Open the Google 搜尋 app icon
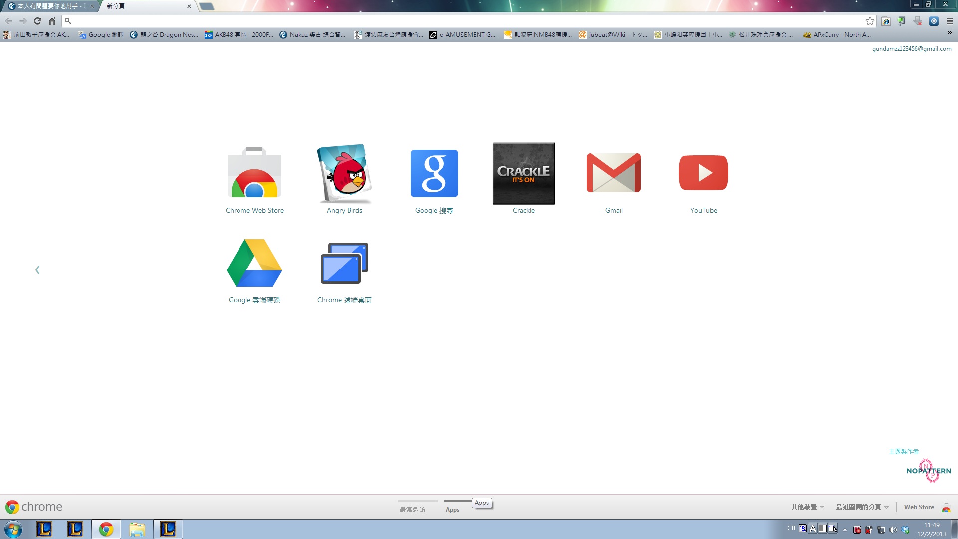958x539 pixels. [x=434, y=173]
